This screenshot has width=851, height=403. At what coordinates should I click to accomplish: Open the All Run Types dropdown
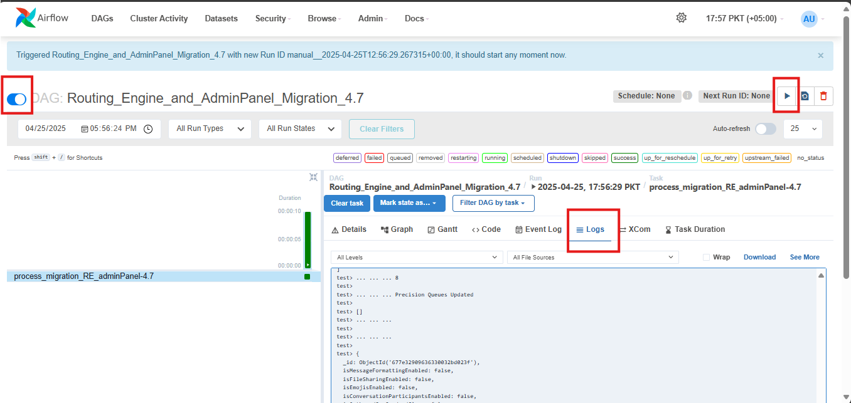(x=210, y=128)
